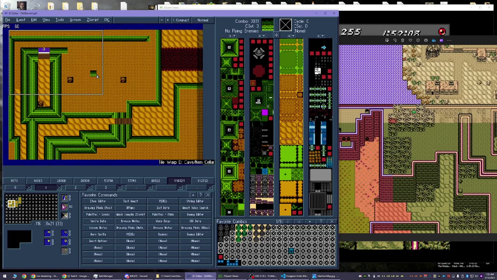Open the Normal drawing mode dropdown

pos(203,20)
